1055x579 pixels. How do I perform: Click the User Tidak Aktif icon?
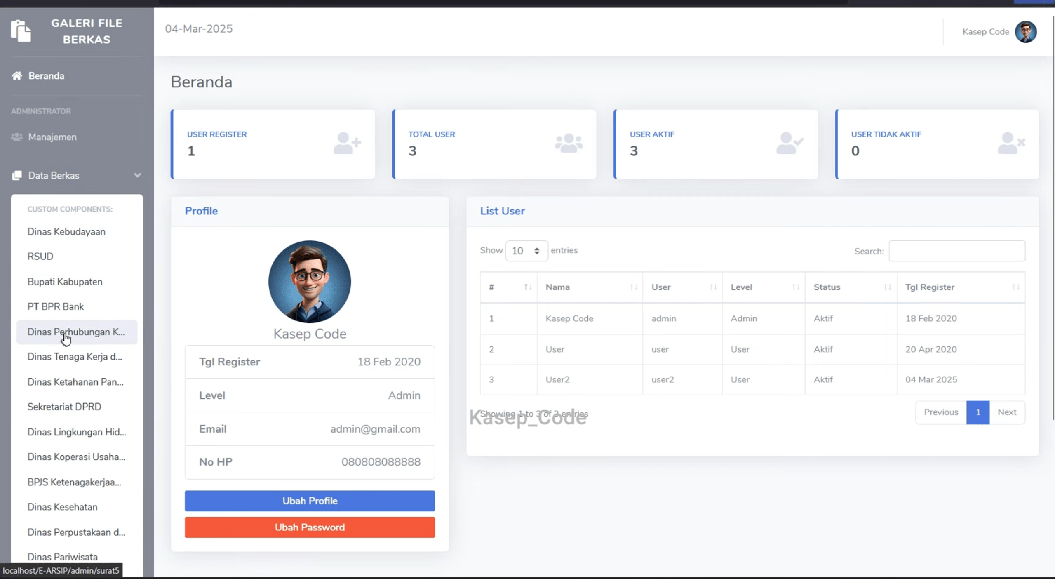click(x=1011, y=143)
